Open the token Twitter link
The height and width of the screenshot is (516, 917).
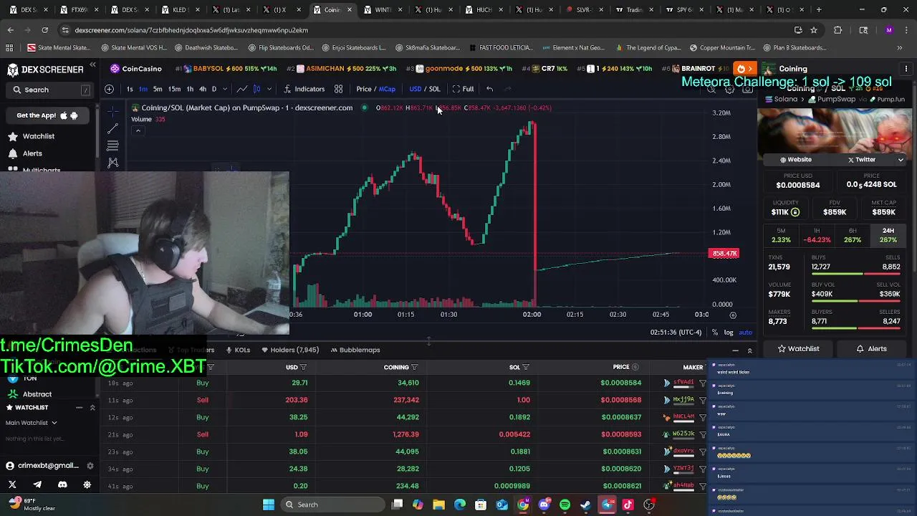click(x=862, y=160)
